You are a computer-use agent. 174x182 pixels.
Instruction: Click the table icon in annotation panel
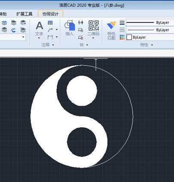(50, 23)
